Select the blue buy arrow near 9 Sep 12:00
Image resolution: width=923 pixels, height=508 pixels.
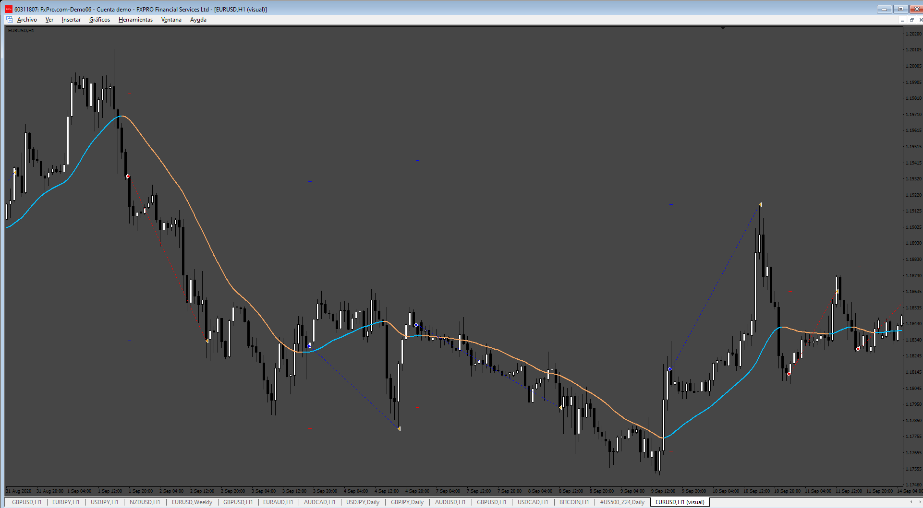click(669, 369)
